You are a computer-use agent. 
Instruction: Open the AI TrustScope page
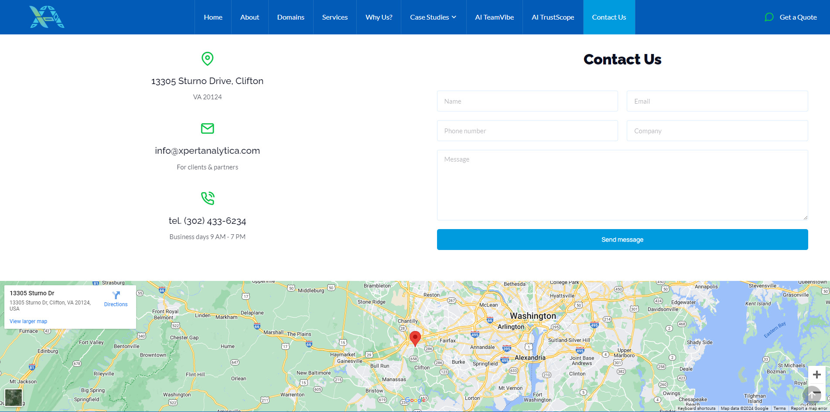pyautogui.click(x=553, y=17)
